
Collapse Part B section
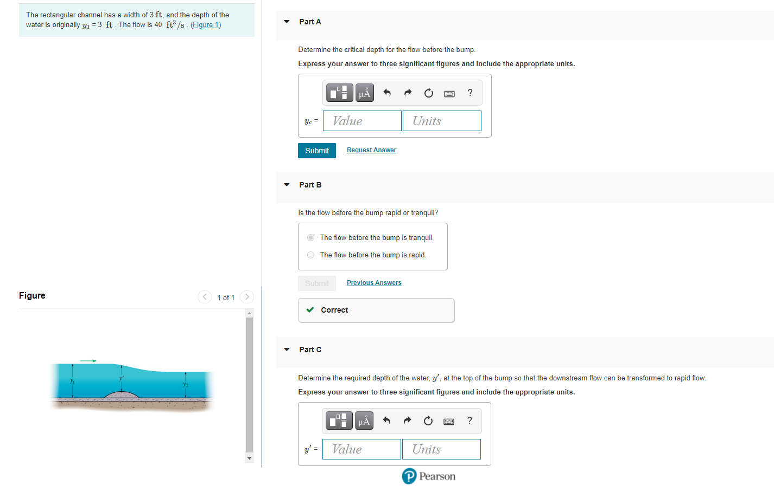pyautogui.click(x=287, y=185)
